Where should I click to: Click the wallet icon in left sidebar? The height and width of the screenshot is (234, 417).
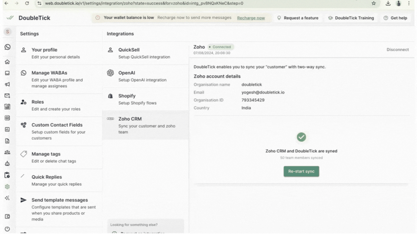(x=7, y=217)
